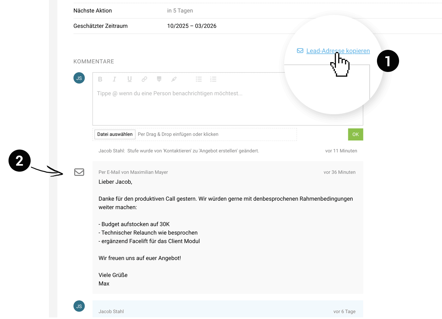Apply bold formatting in the comment editor
The height and width of the screenshot is (319, 442).
point(100,79)
